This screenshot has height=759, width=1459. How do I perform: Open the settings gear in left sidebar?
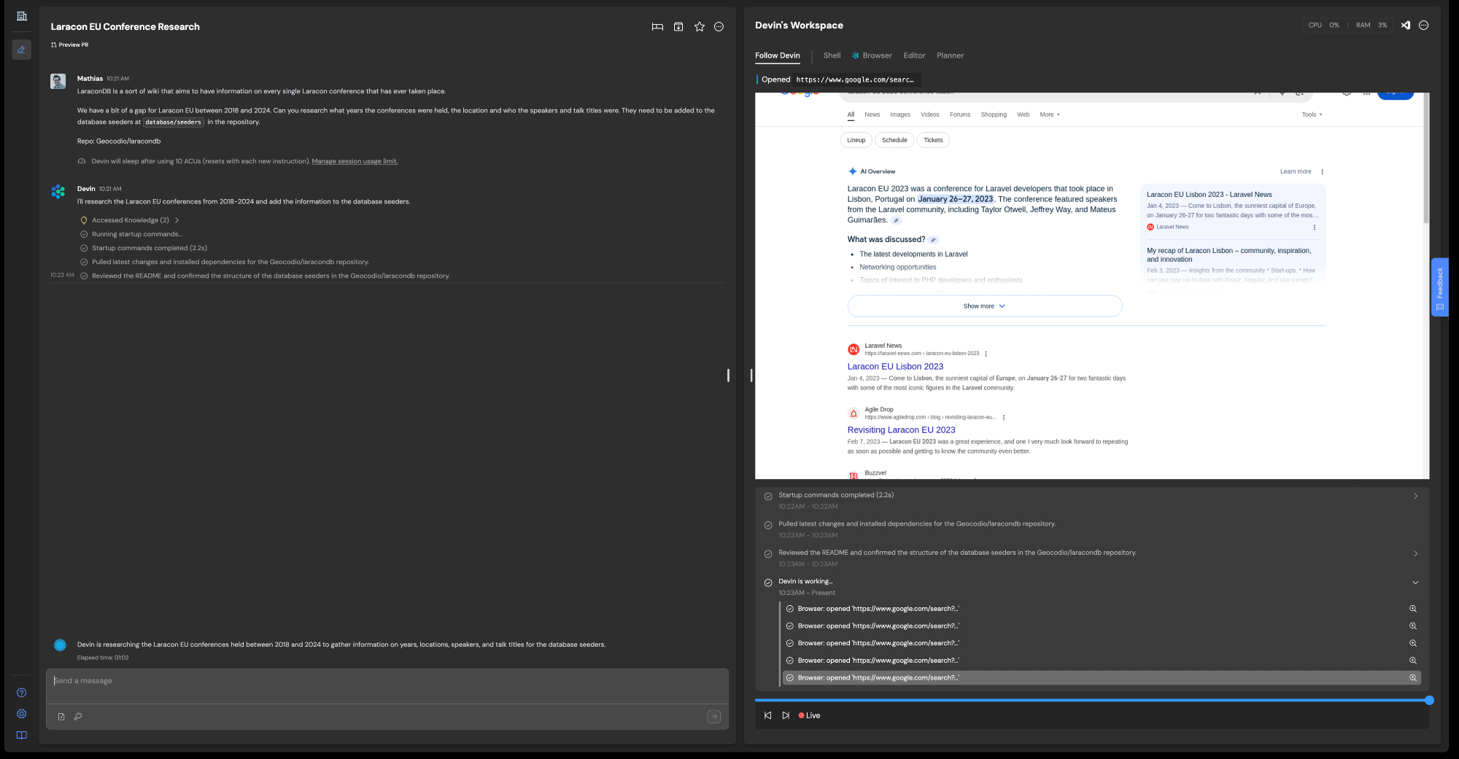coord(22,714)
